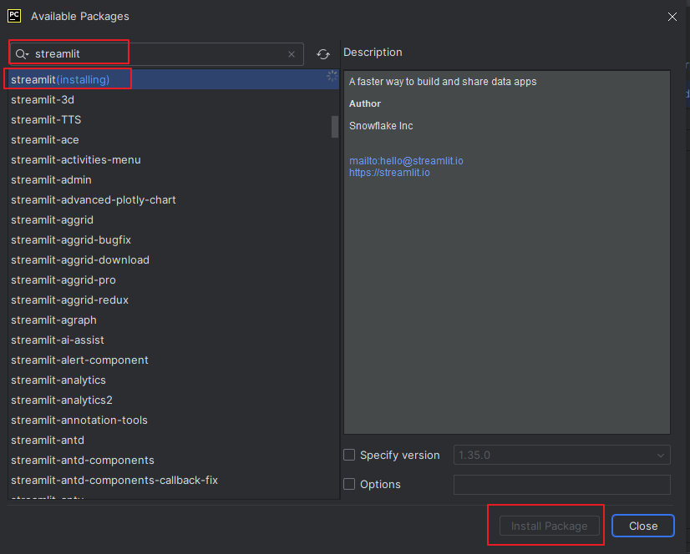Clear the streamlit search text

tap(292, 54)
